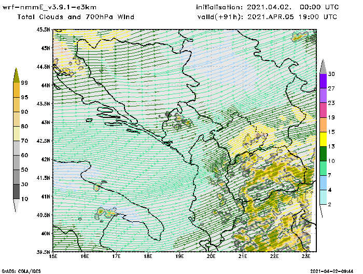Click the 99 label on the cloud scale
Screen dimensions: 363x274
[x=24, y=83]
